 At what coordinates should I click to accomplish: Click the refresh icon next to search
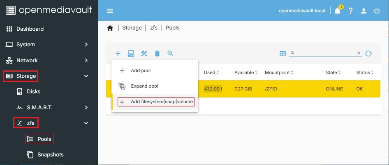click(369, 53)
